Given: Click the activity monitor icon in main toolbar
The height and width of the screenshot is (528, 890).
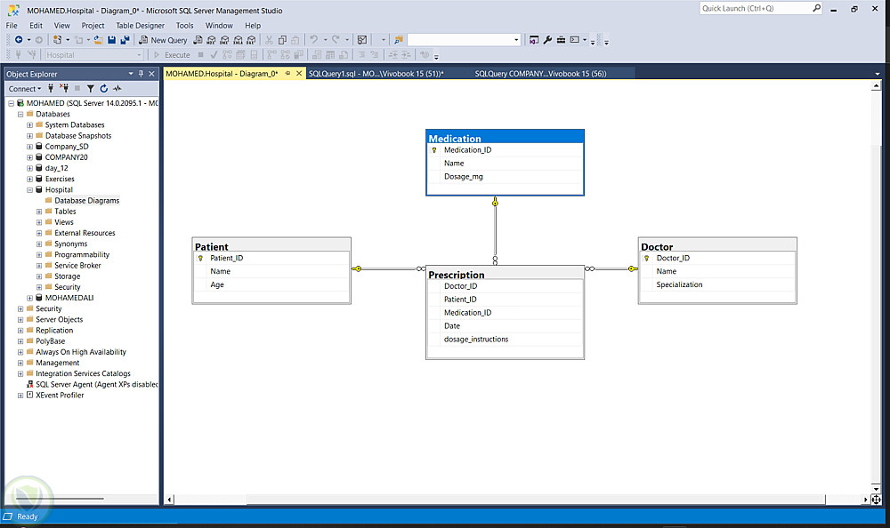Looking at the screenshot, I should click(x=362, y=40).
